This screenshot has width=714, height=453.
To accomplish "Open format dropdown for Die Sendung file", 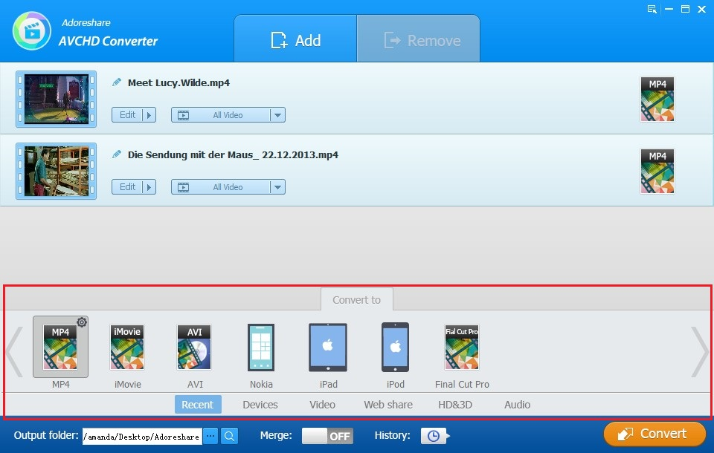I will point(277,186).
